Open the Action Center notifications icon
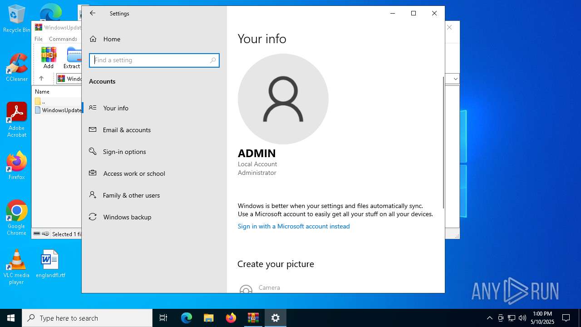Viewport: 581px width, 327px height. [x=566, y=318]
